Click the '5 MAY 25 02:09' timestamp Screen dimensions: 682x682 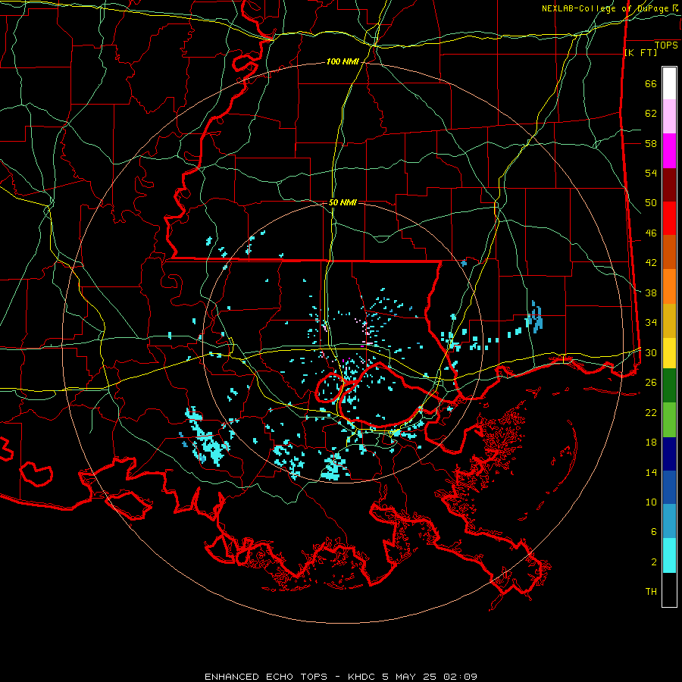point(430,677)
